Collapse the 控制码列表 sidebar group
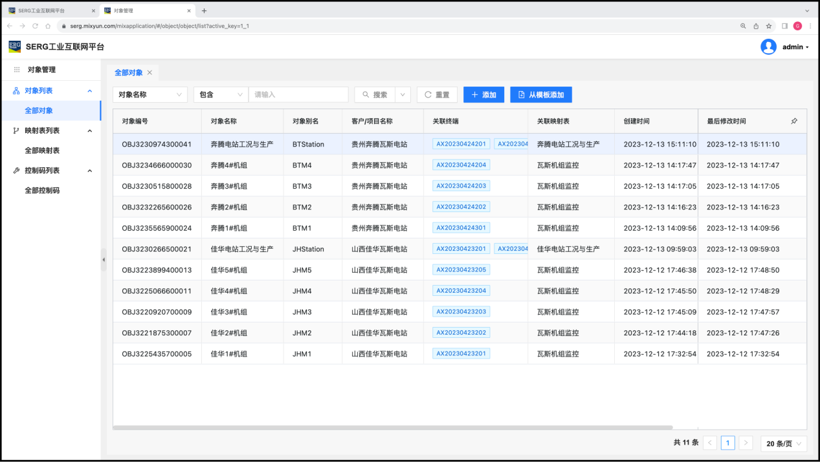The image size is (820, 462). [89, 171]
